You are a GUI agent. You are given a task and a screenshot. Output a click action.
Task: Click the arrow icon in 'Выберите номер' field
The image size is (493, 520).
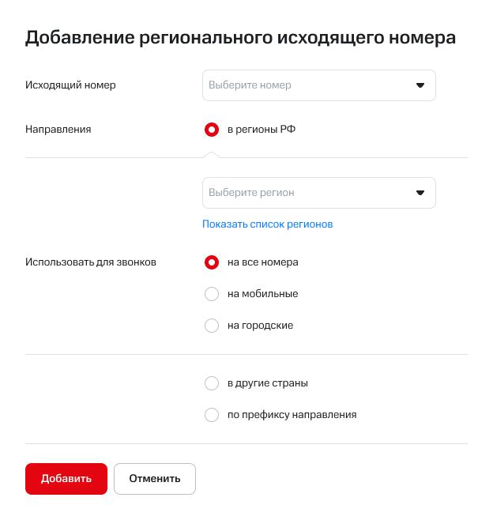tap(420, 85)
